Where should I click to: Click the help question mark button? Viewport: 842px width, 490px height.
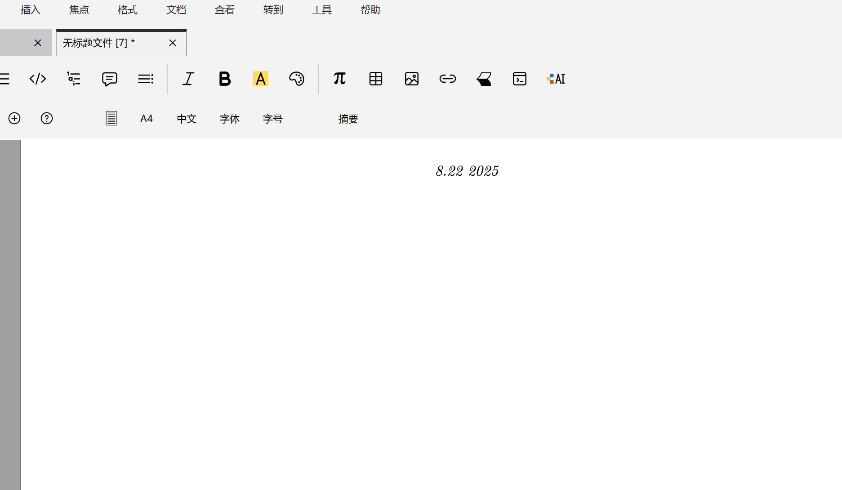click(47, 118)
